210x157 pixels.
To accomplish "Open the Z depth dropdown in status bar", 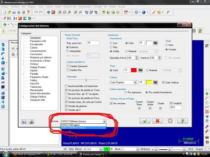I will point(101,149).
